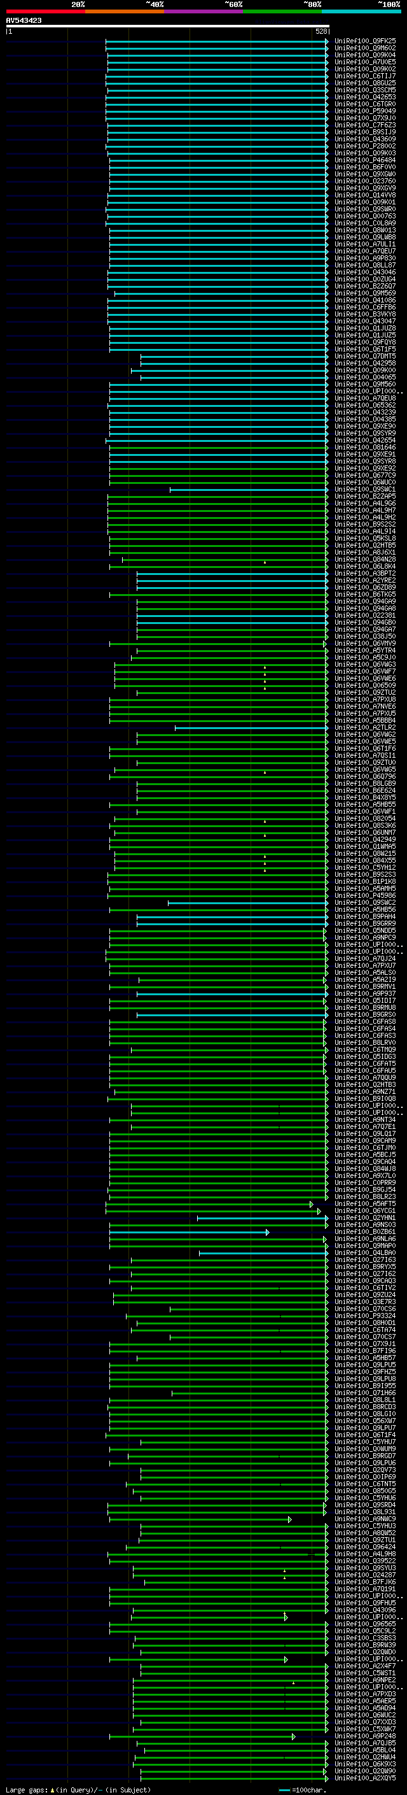407x1795 pixels.
Task: Select UniRef100_Q6YCG1 entry
Action: 365,1211
